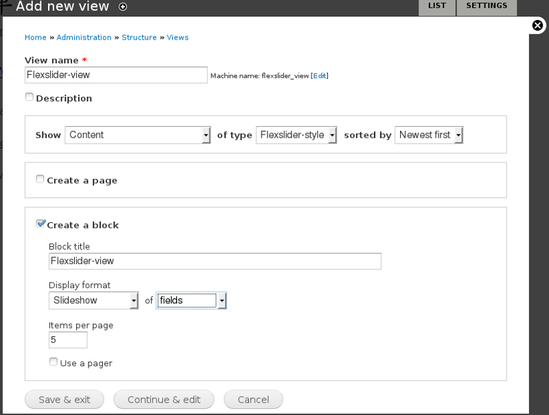Open the Show Content dropdown
549x415 pixels.
coord(138,135)
